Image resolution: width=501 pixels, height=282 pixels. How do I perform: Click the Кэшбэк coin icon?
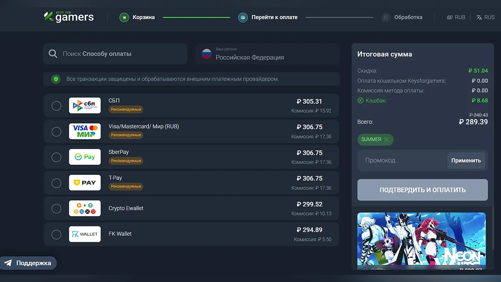361,100
